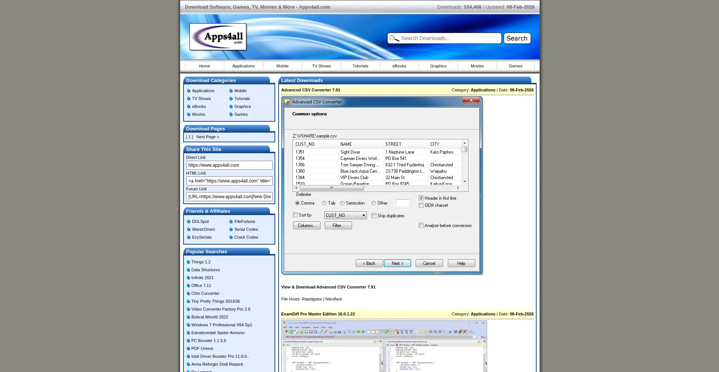Click Mobile under Download Categories
This screenshot has height=372, width=719.
click(x=240, y=91)
